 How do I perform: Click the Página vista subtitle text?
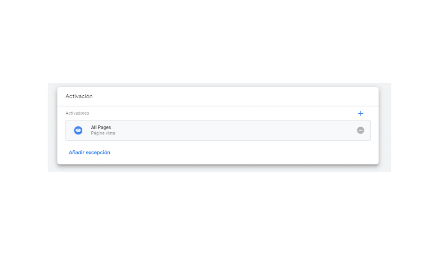click(x=103, y=134)
